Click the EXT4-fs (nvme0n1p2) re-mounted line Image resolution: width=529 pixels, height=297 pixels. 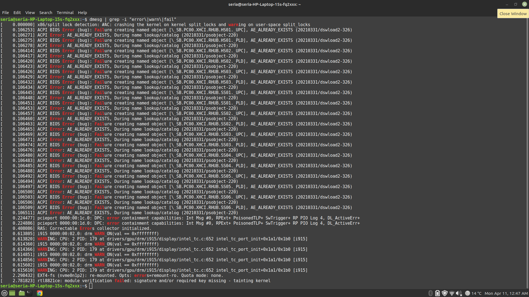coord(112,276)
